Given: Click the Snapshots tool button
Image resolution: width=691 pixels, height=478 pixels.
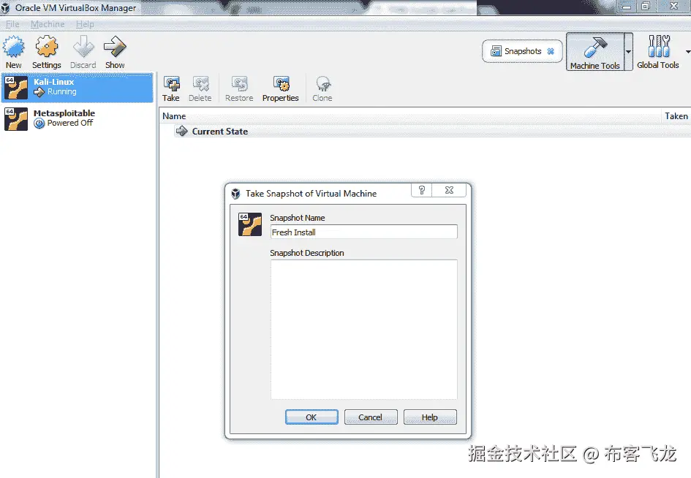Looking at the screenshot, I should pos(522,51).
